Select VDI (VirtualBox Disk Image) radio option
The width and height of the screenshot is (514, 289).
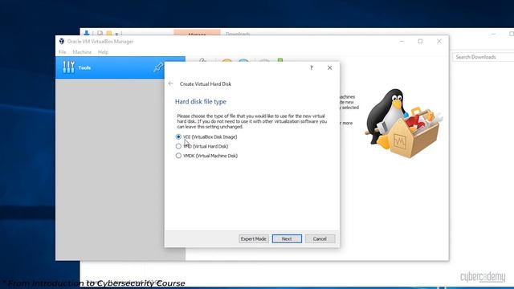coord(206,137)
